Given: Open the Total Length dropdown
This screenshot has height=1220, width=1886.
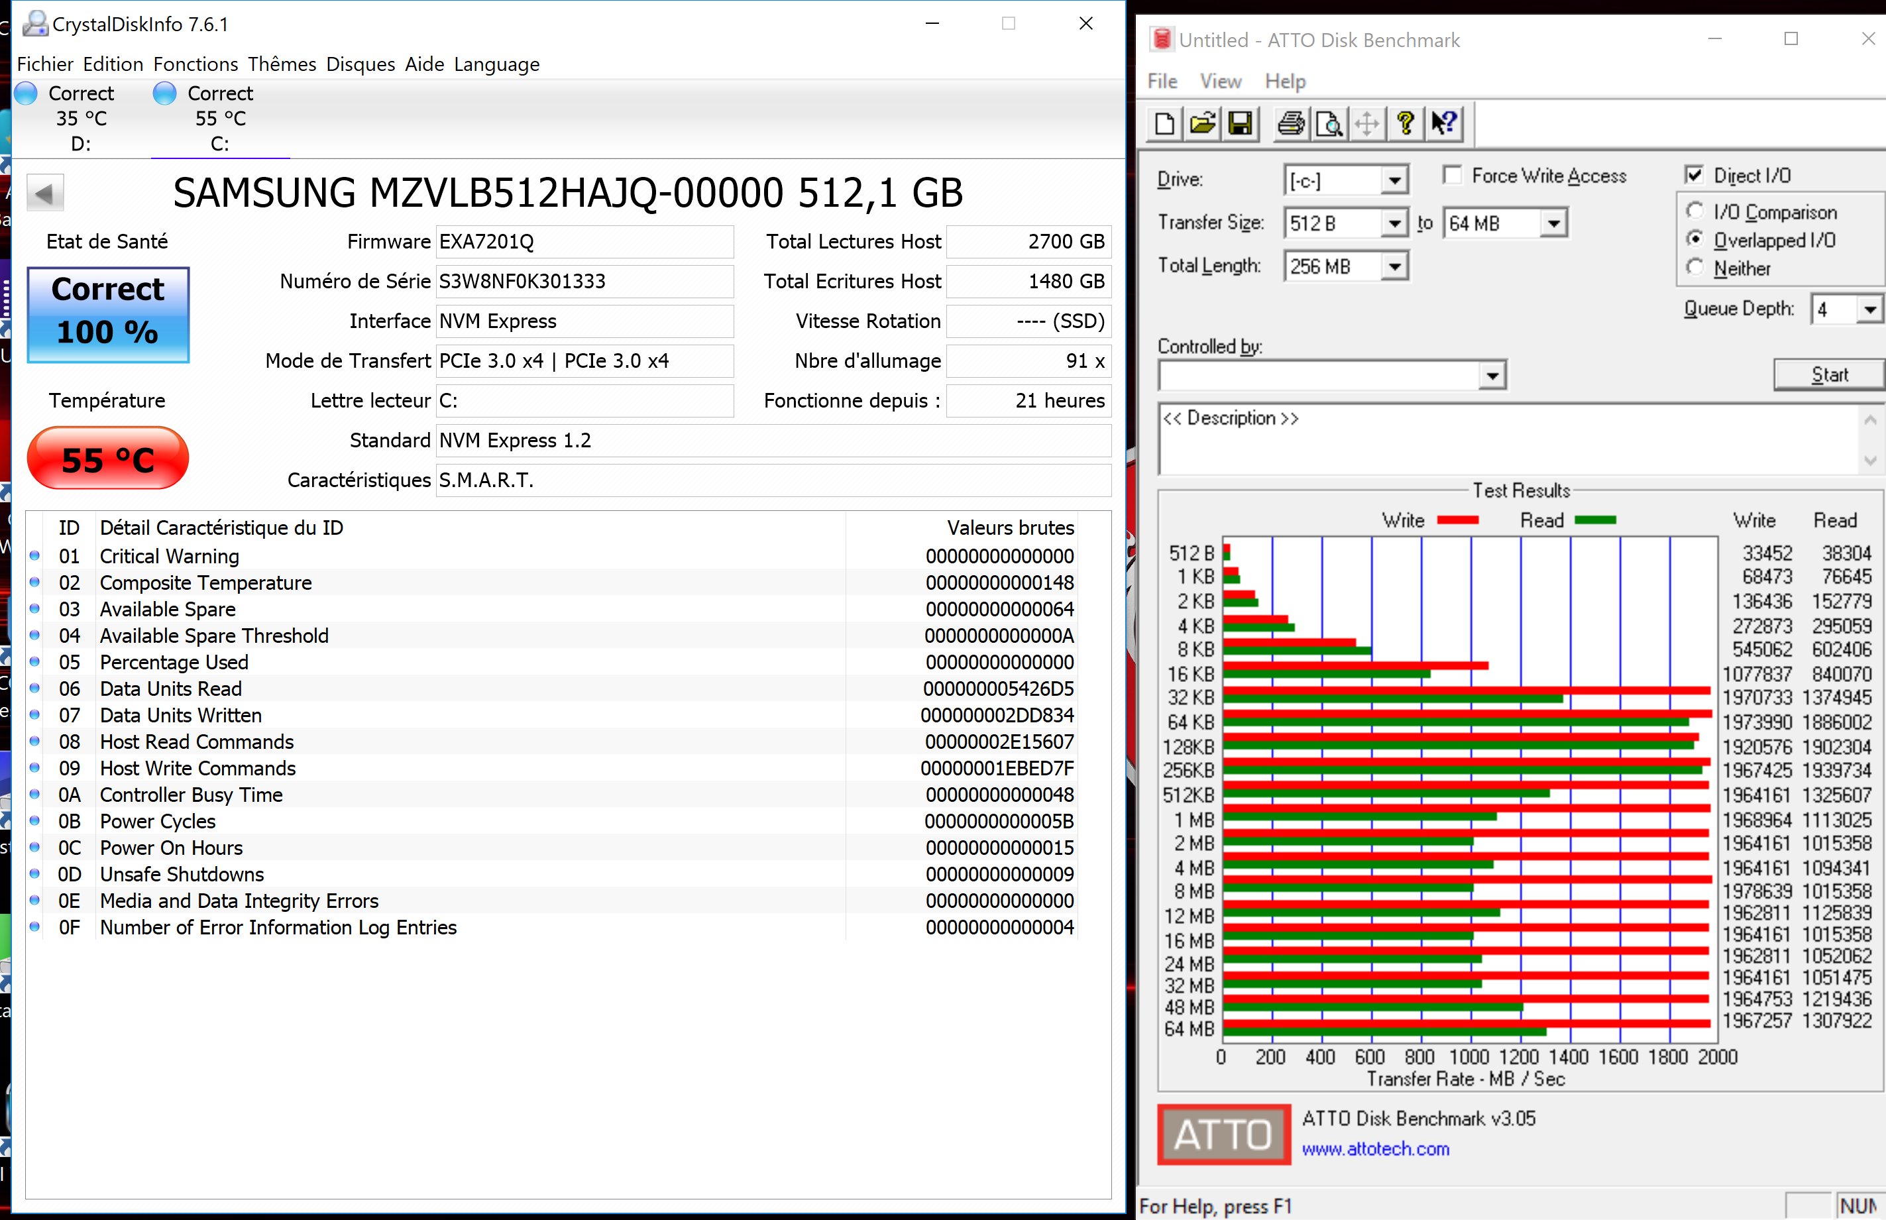Looking at the screenshot, I should tap(1394, 265).
